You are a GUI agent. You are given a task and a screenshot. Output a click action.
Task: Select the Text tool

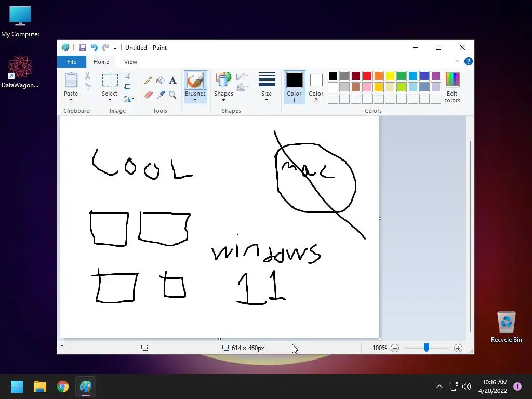[x=172, y=81]
